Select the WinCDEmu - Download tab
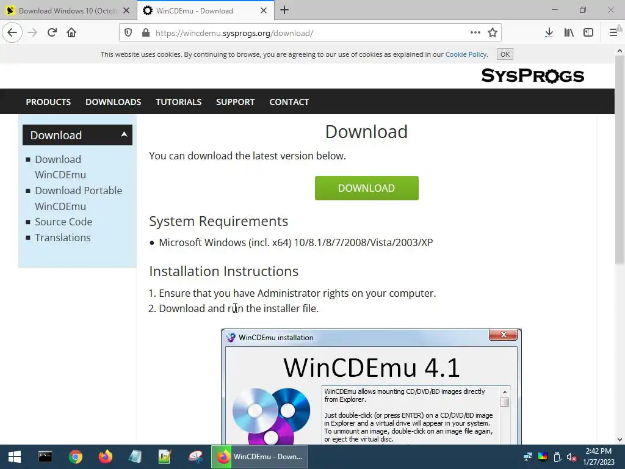The image size is (625, 469). coord(206,11)
